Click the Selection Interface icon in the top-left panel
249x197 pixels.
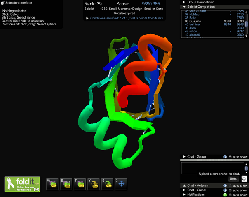2,2
